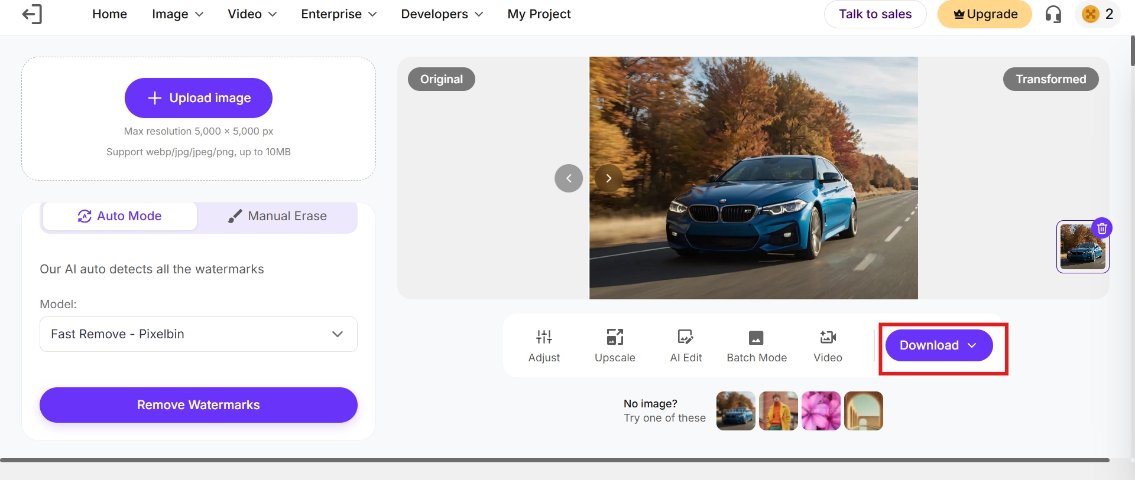Click the horizontal scrollbar at bottom

[x=554, y=460]
